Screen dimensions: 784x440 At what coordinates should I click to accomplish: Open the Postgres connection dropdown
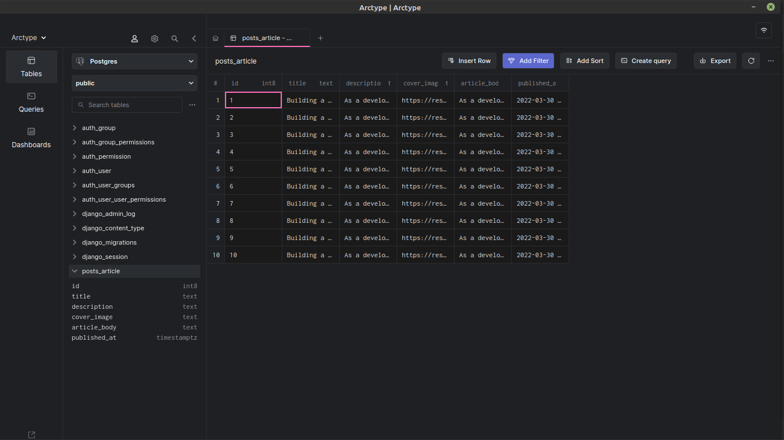pyautogui.click(x=134, y=61)
